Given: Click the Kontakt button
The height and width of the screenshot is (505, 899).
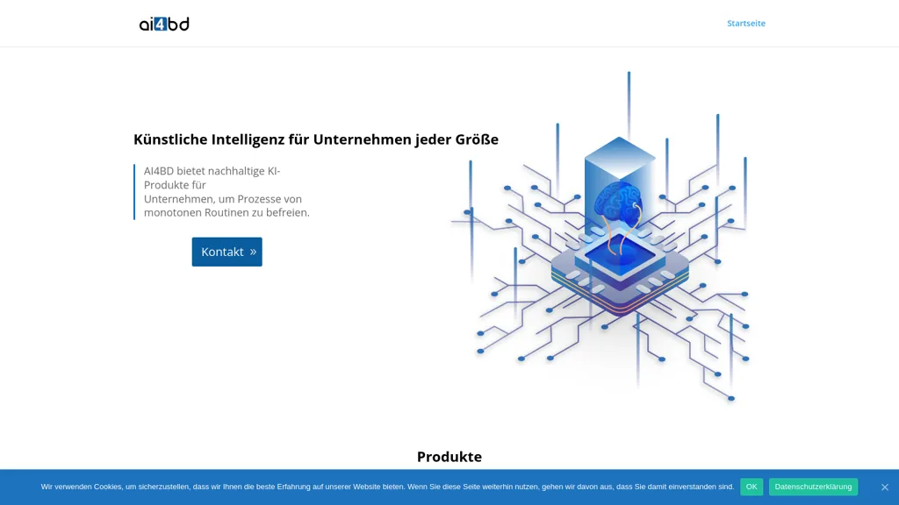Looking at the screenshot, I should coord(227,252).
